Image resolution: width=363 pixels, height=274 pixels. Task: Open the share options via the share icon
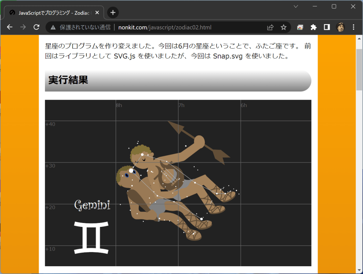pyautogui.click(x=270, y=27)
